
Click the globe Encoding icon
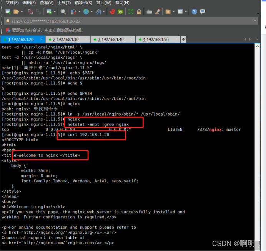tap(86, 12)
